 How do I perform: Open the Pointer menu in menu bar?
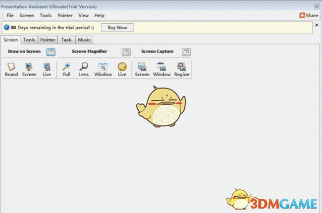[65, 15]
